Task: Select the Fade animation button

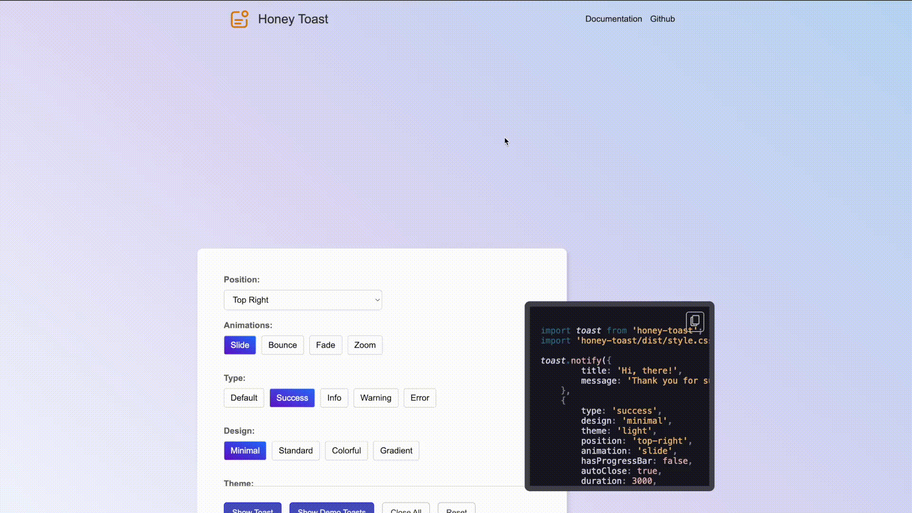Action: click(x=325, y=344)
